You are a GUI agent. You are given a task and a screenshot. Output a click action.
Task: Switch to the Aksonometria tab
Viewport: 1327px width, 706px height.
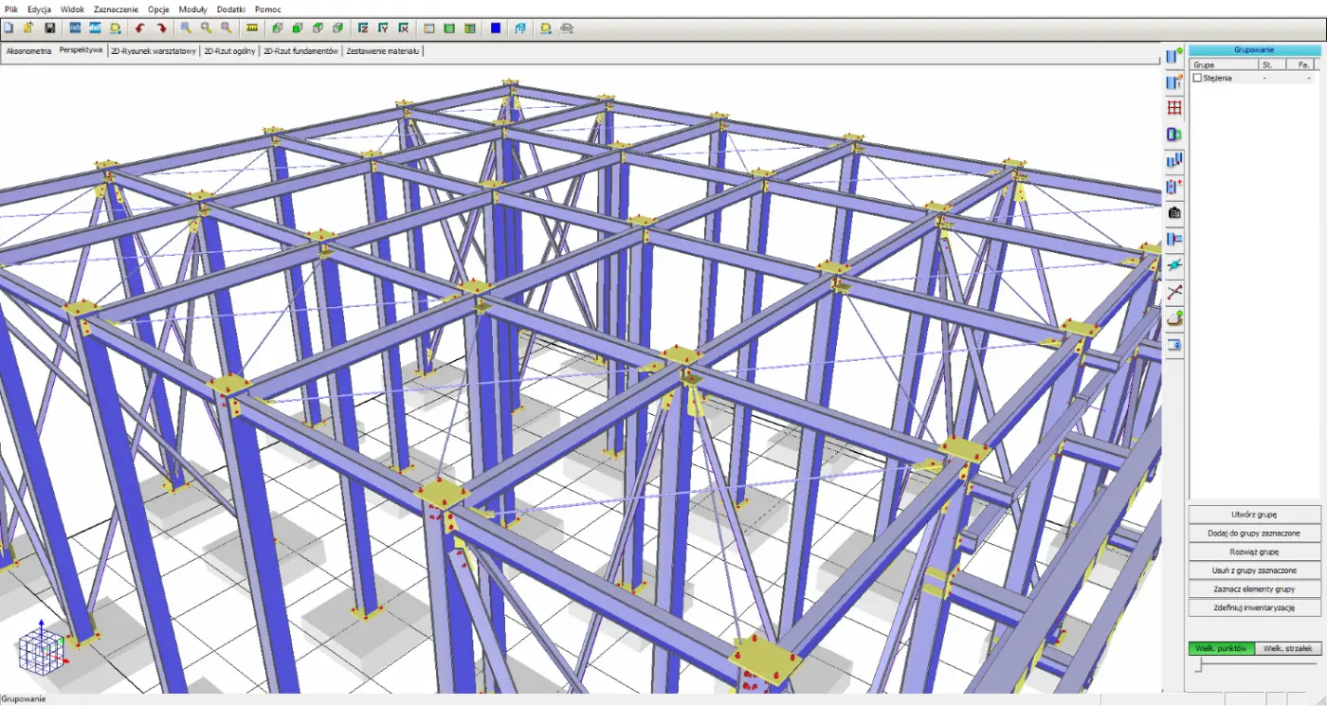point(28,50)
